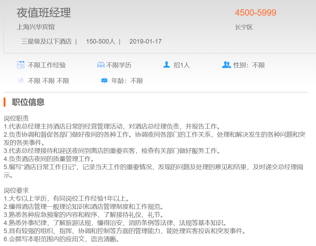The height and width of the screenshot is (246, 316).
Task: Click the job title 夜值班经理
Action: coord(44,13)
